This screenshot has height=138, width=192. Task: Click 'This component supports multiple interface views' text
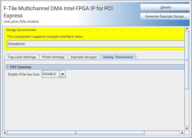[x=45, y=37]
